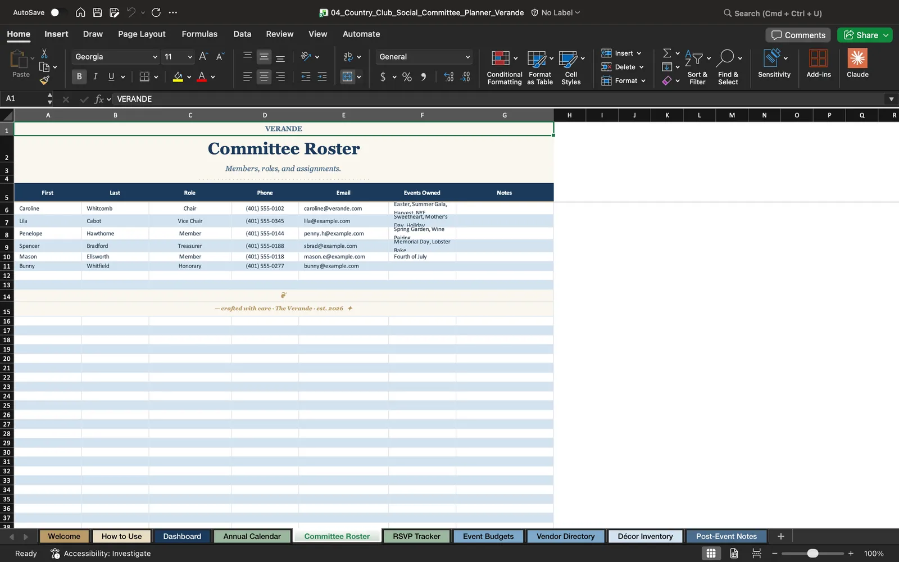This screenshot has height=562, width=899.
Task: Click the Decrease Indent icon
Action: click(x=306, y=76)
